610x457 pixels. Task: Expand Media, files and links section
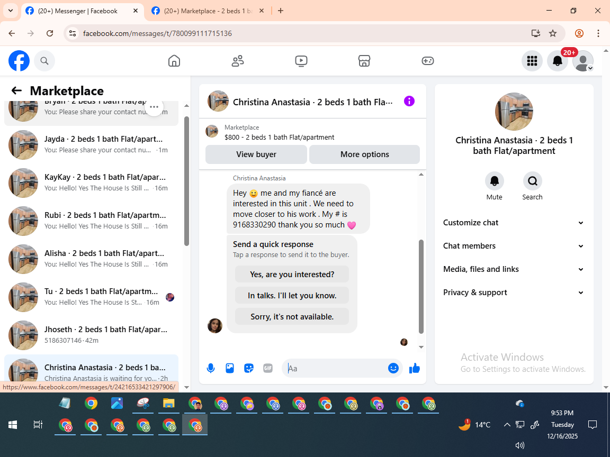pos(514,269)
